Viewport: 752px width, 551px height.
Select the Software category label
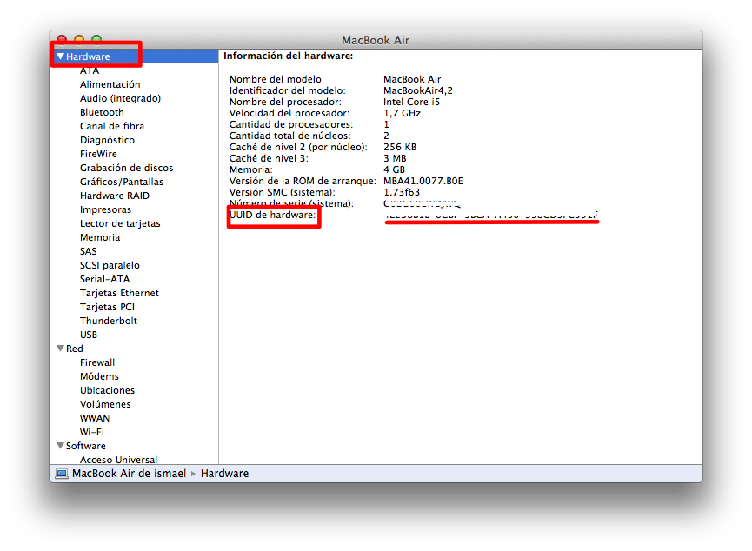[86, 446]
